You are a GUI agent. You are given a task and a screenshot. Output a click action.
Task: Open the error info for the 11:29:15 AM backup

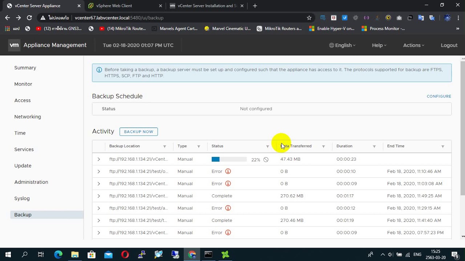click(x=228, y=208)
